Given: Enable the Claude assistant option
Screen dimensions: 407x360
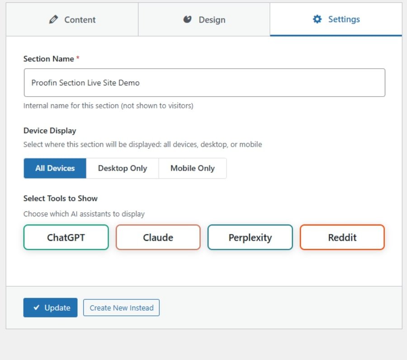Looking at the screenshot, I should coord(158,238).
